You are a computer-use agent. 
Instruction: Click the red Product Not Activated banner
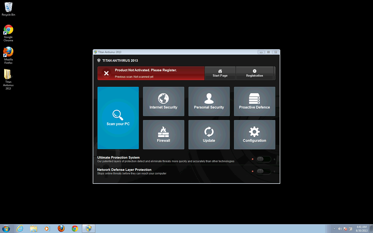click(x=151, y=73)
